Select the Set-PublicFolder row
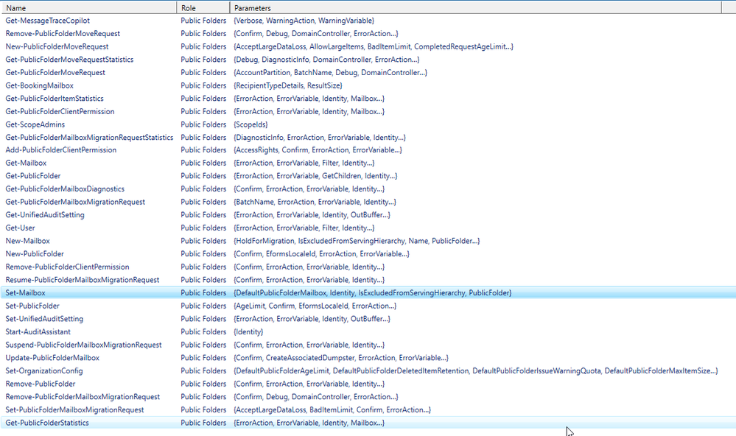This screenshot has width=736, height=436. coord(368,306)
